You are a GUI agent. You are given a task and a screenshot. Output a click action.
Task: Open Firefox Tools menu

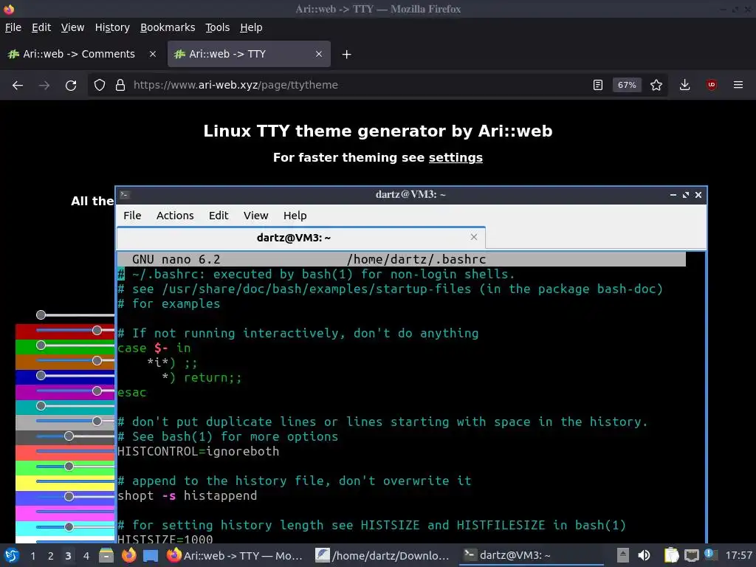(218, 27)
